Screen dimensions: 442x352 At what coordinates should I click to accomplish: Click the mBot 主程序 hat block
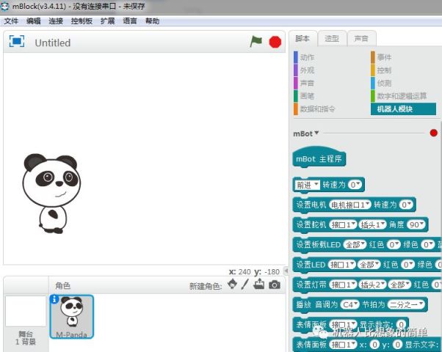319,158
